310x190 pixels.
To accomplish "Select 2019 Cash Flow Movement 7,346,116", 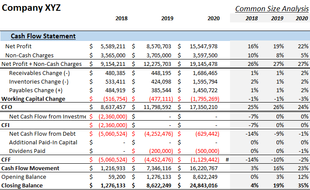I will [x=159, y=168].
